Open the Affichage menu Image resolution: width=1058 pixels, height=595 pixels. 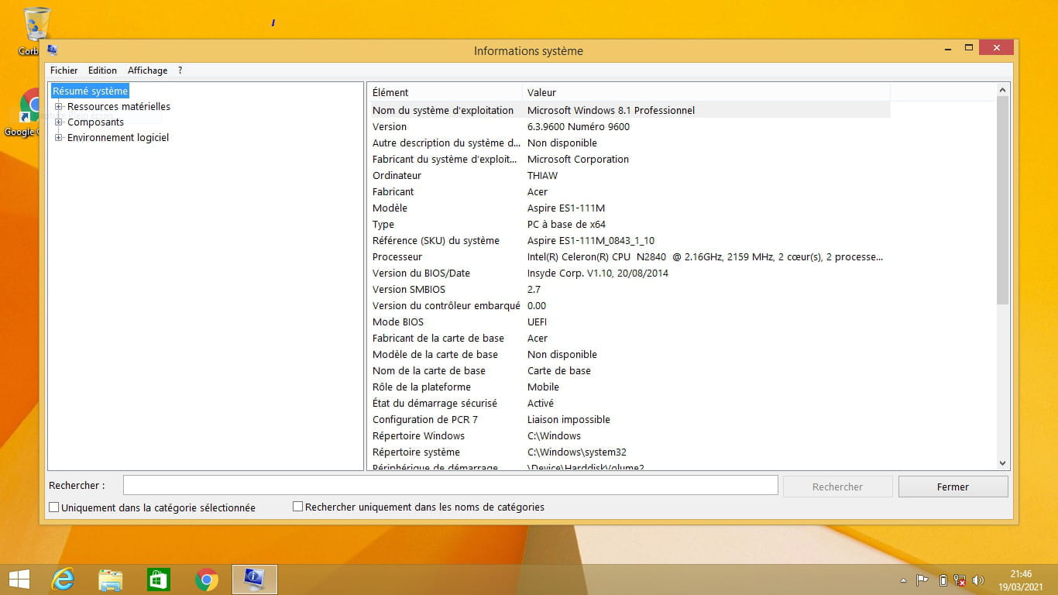click(147, 71)
